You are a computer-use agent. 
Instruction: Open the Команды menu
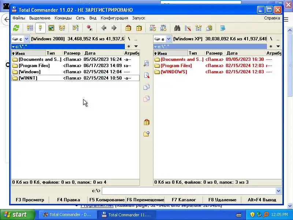[x=63, y=18]
